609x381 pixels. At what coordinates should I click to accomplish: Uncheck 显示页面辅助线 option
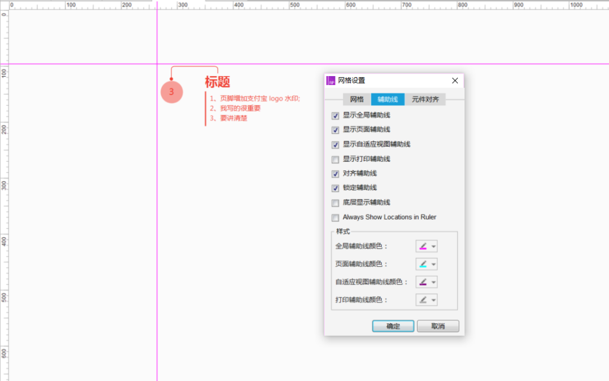tap(335, 130)
